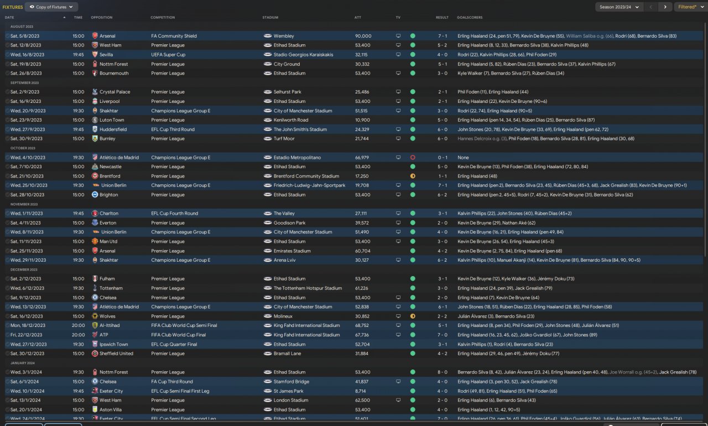Sort fixtures by the Att column header
Image resolution: width=708 pixels, height=426 pixels.
coord(358,18)
